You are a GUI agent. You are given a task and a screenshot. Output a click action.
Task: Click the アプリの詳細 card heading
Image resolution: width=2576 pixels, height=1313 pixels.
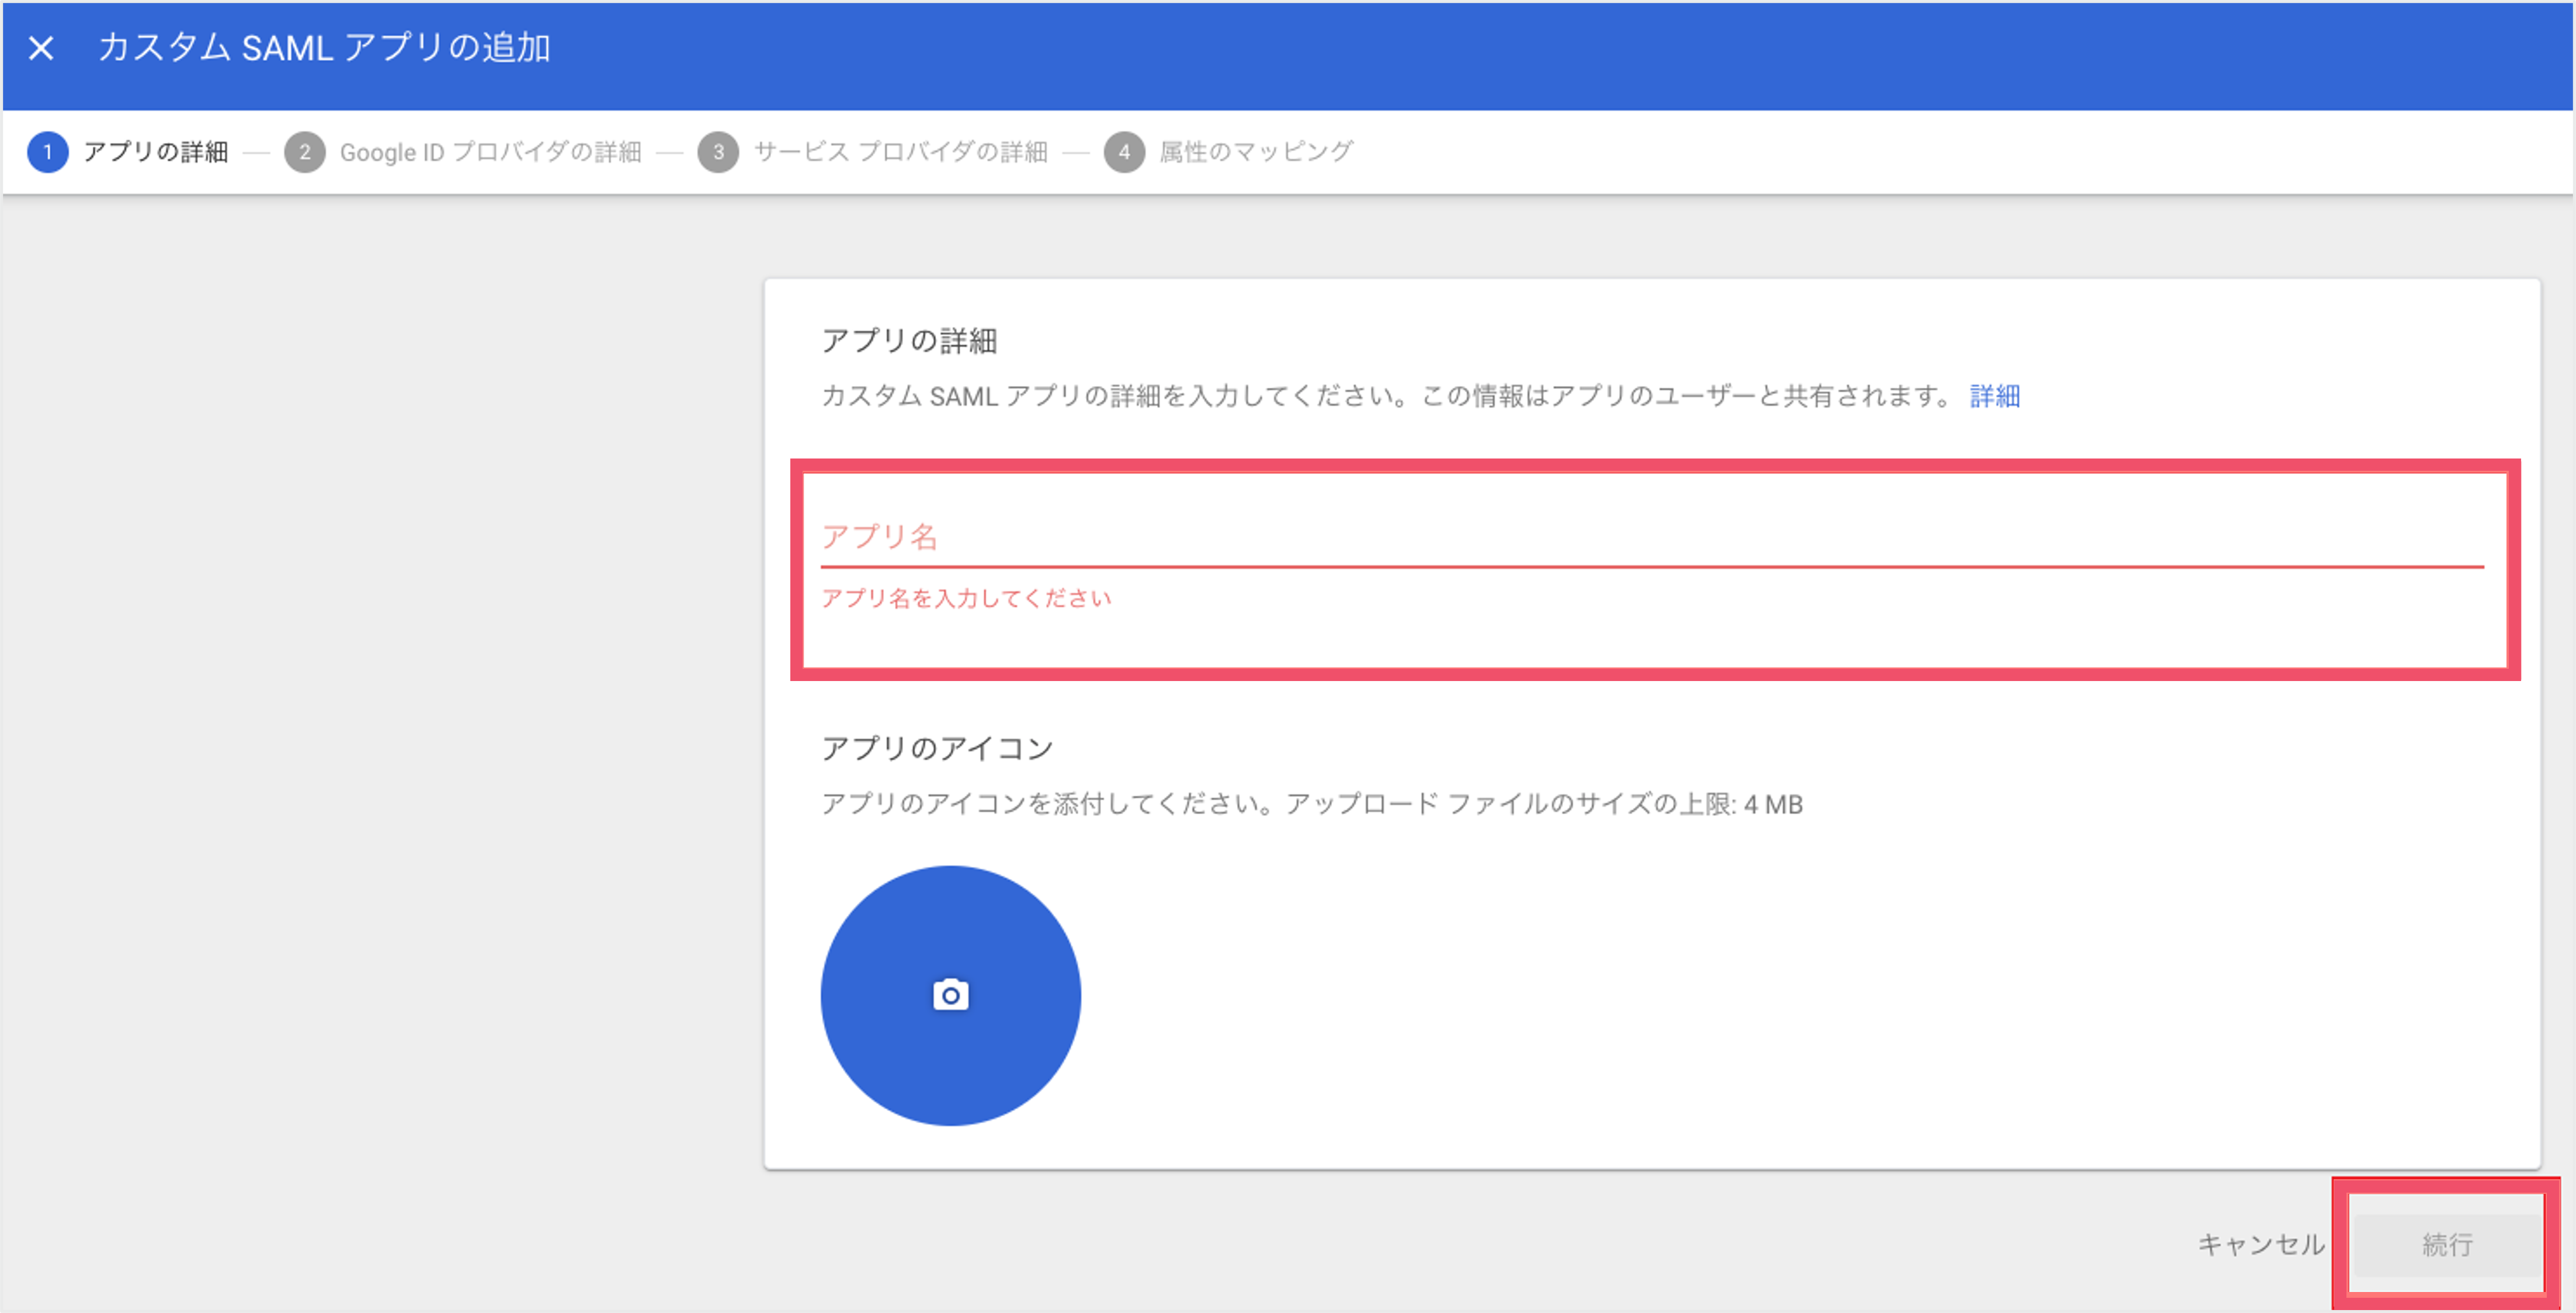[909, 341]
